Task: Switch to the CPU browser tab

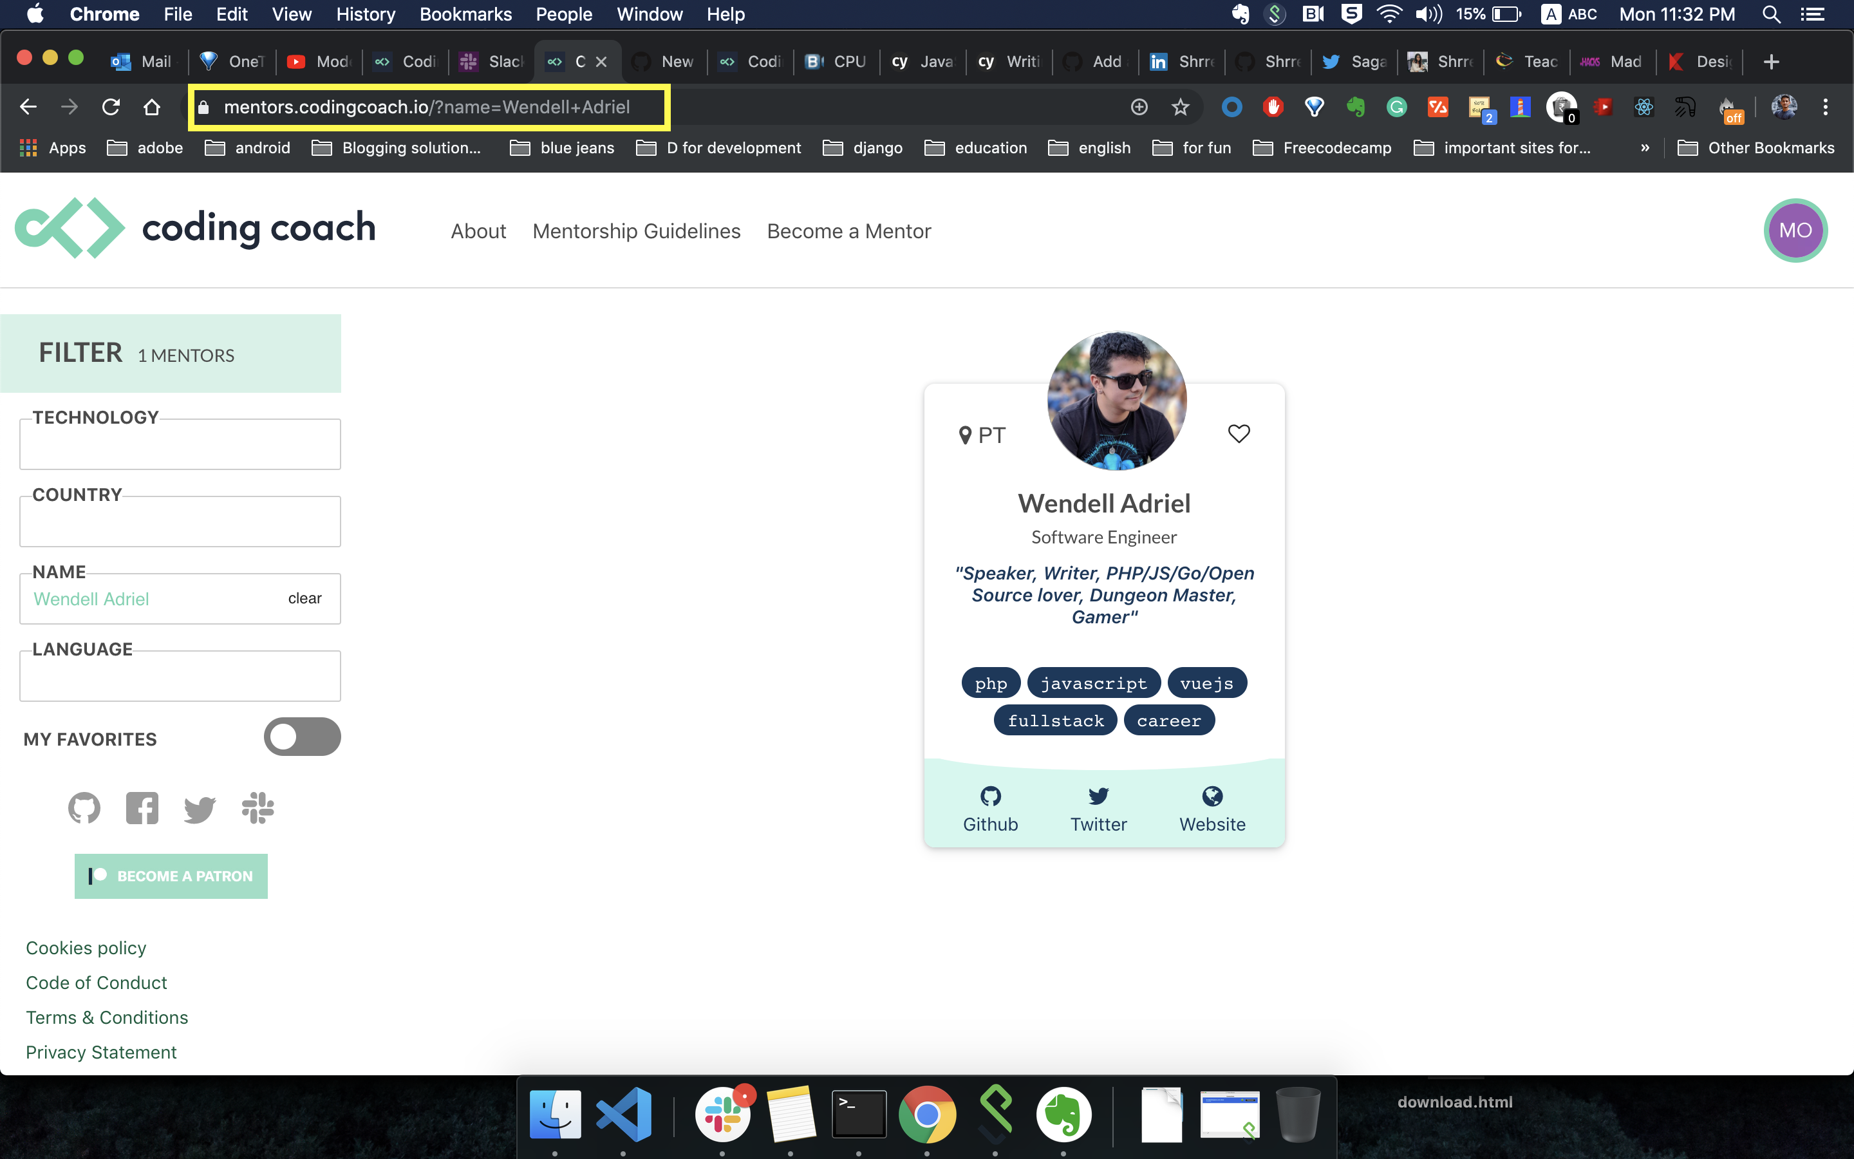Action: click(x=837, y=61)
